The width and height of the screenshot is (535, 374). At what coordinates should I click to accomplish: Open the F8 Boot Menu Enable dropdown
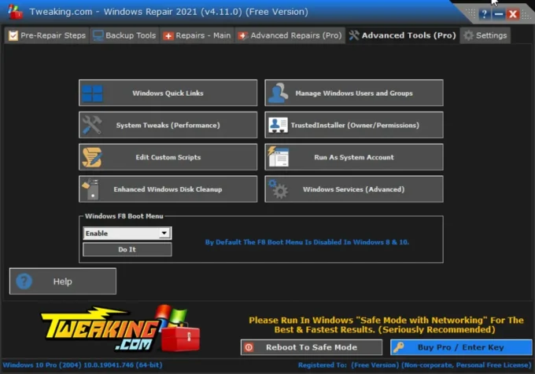164,233
